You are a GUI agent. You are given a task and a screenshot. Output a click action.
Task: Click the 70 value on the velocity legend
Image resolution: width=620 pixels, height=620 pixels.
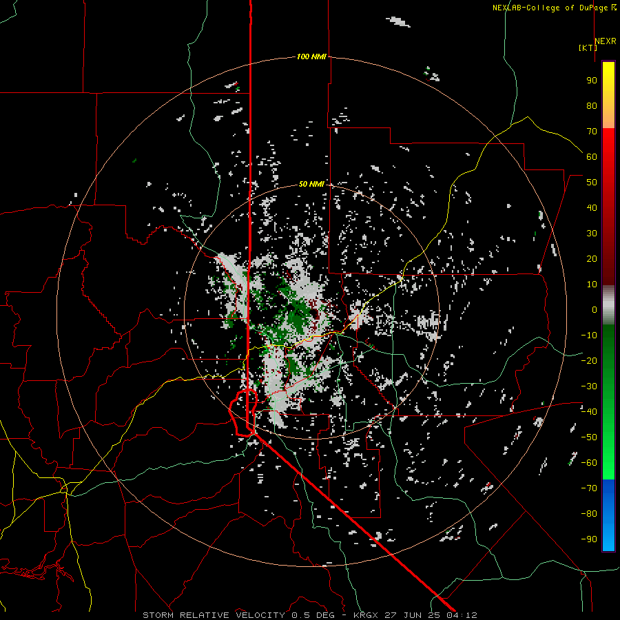pos(592,132)
